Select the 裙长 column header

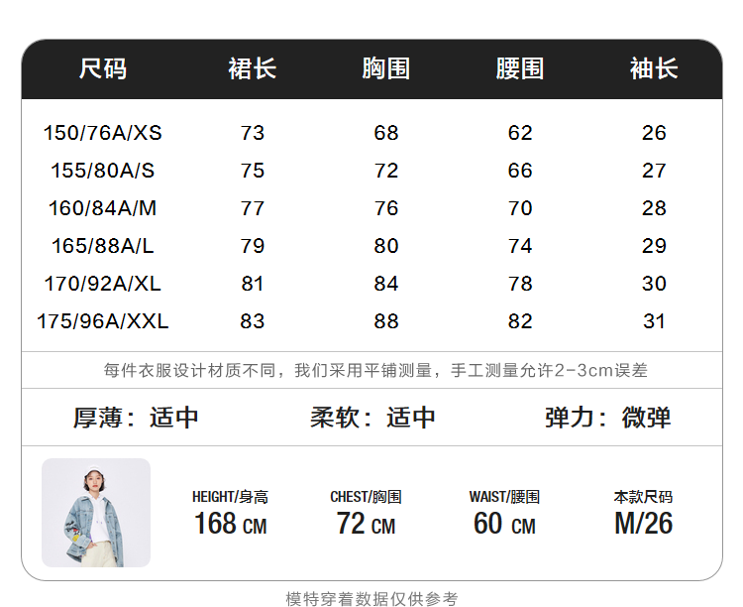coord(252,68)
